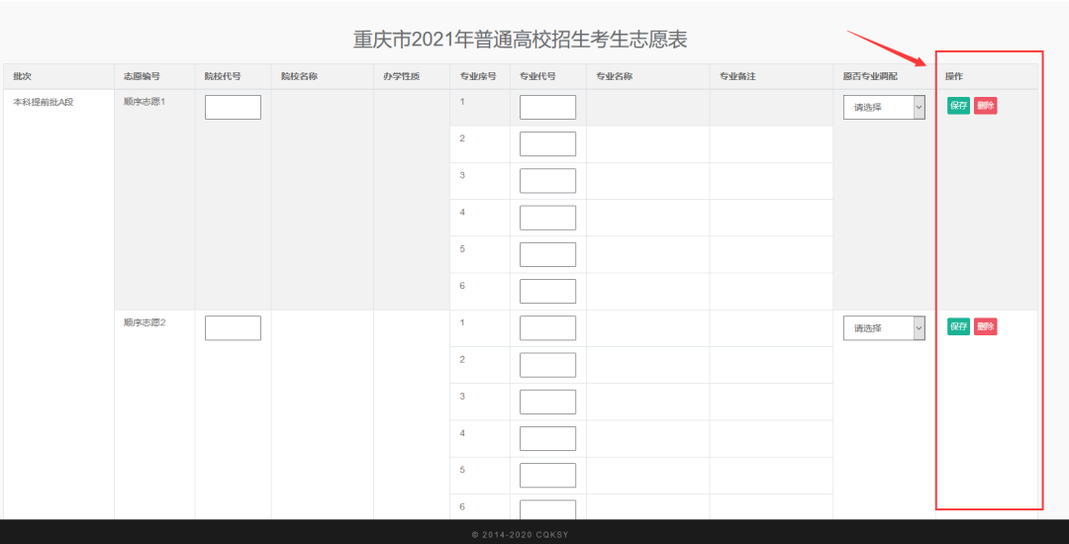This screenshot has height=544, width=1069.
Task: Focus 专业代号 field 3 of 顺序志愿1
Action: (547, 181)
